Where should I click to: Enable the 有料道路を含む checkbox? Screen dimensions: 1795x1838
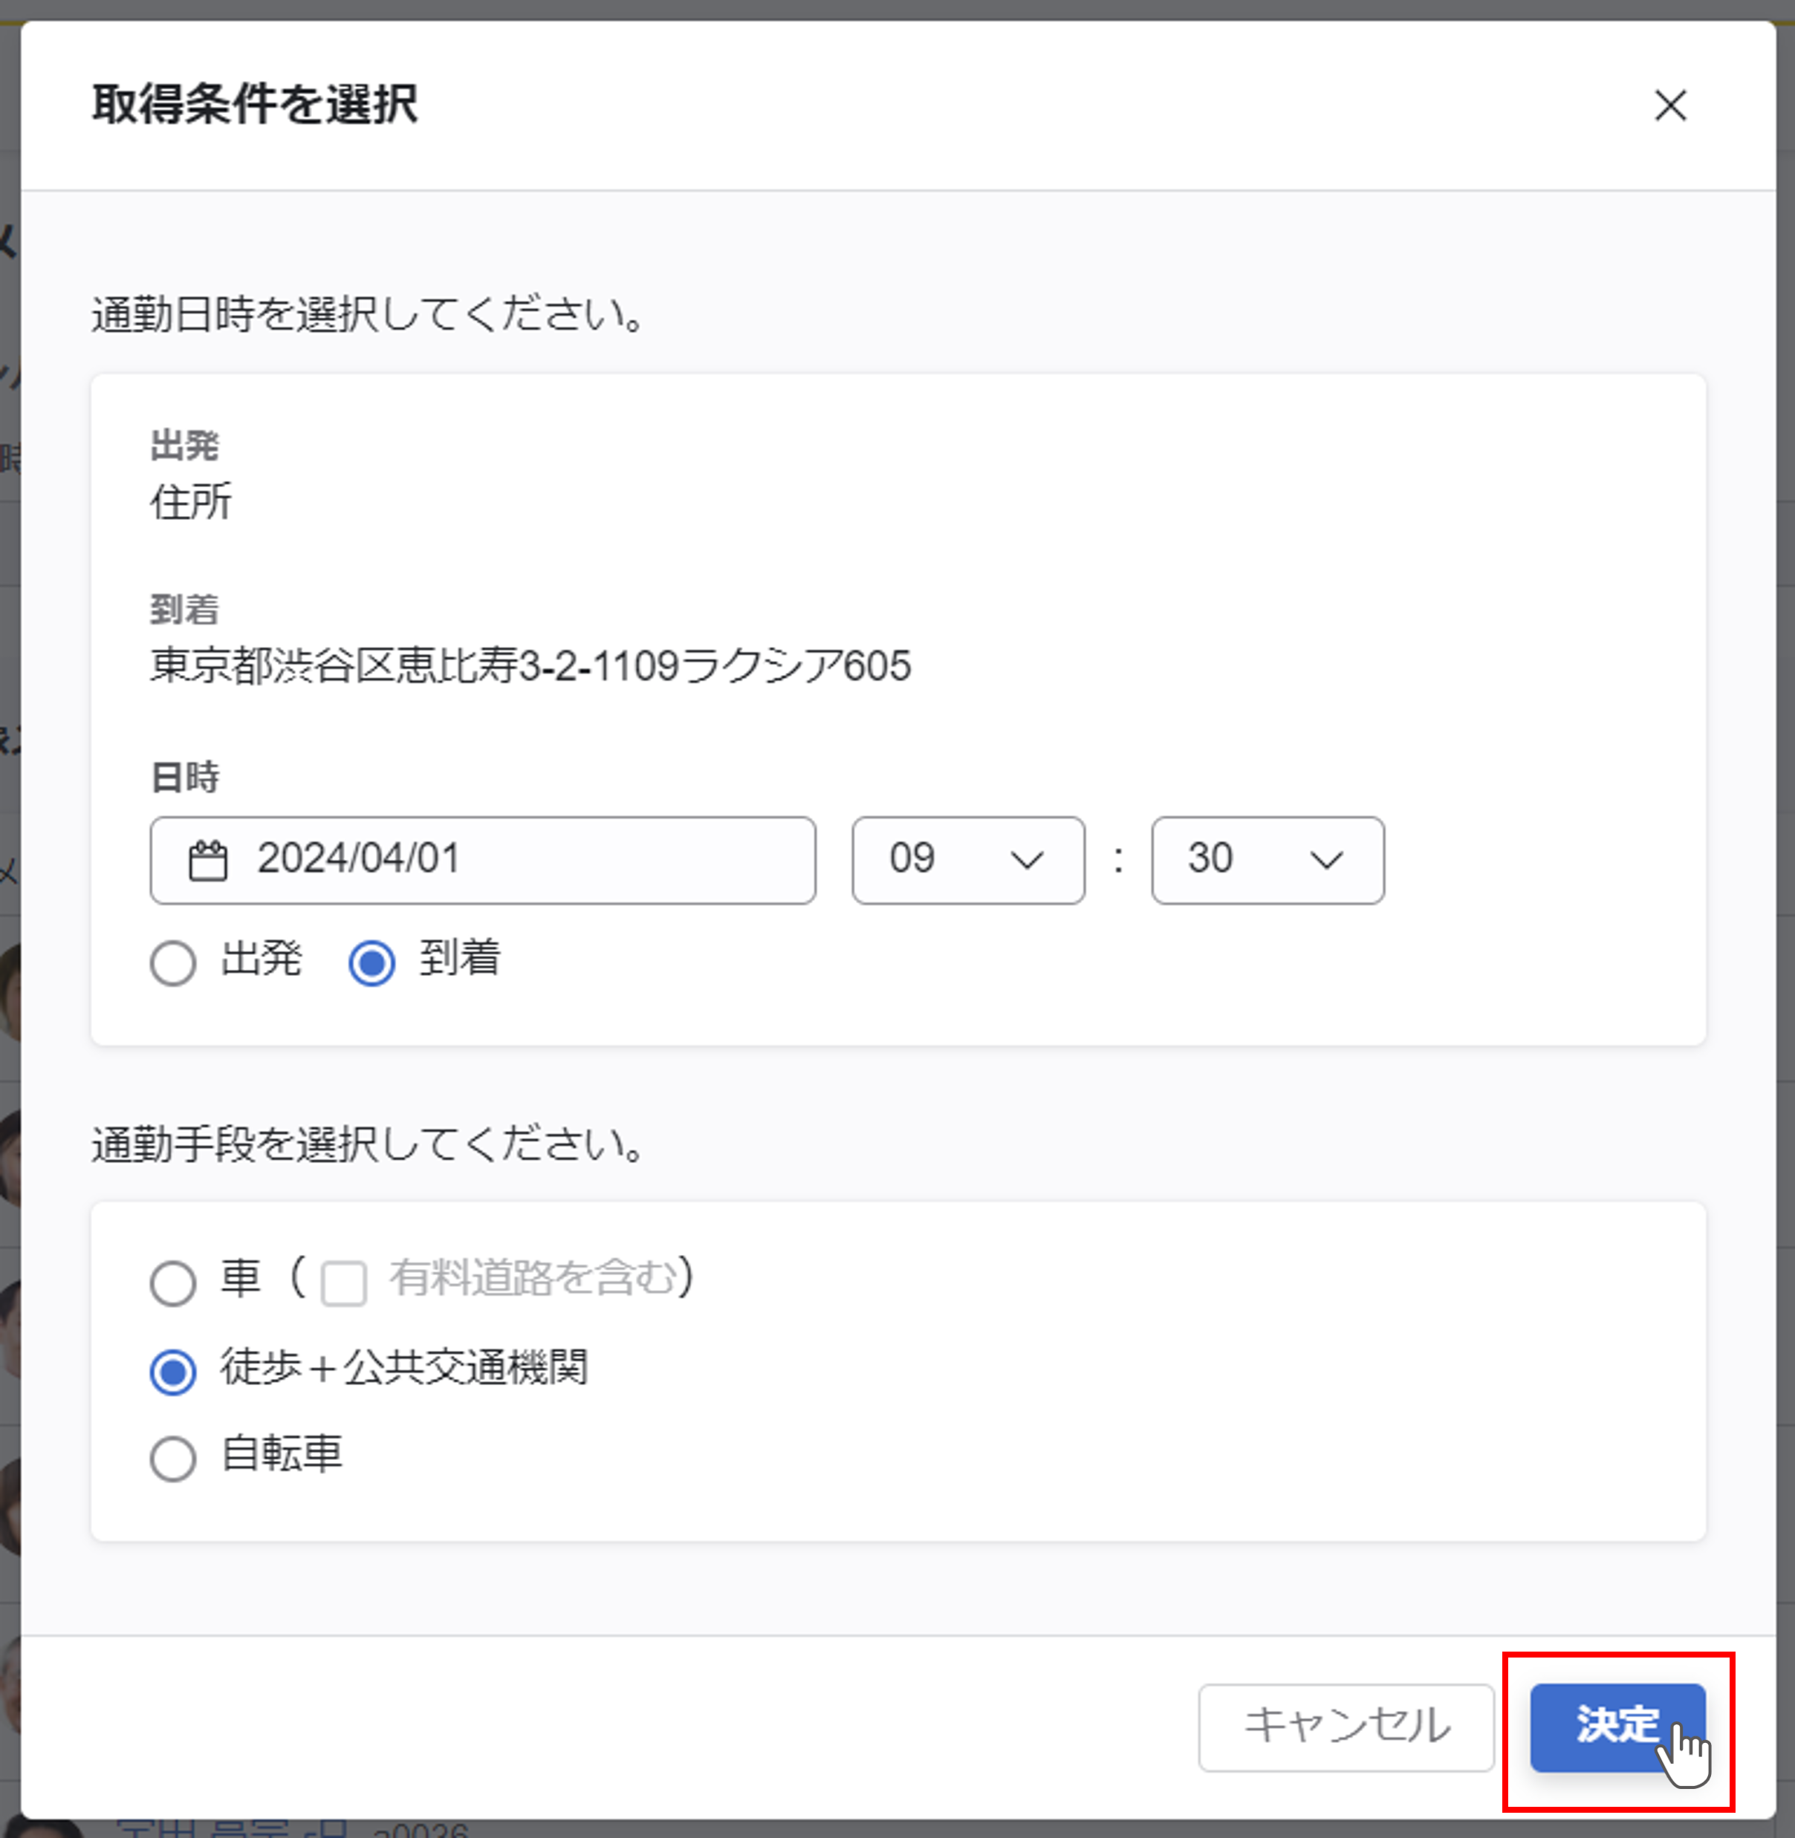point(343,1283)
